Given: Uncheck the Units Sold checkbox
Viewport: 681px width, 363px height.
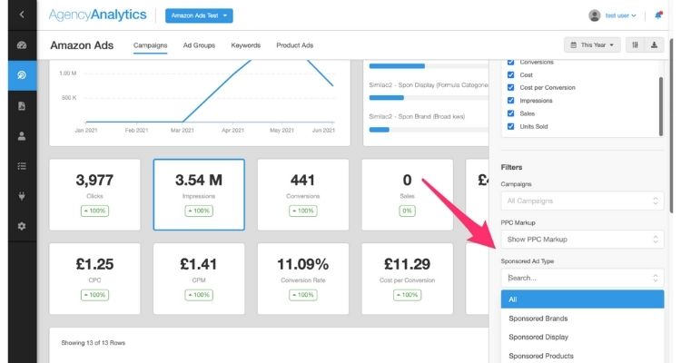Looking at the screenshot, I should pos(510,126).
